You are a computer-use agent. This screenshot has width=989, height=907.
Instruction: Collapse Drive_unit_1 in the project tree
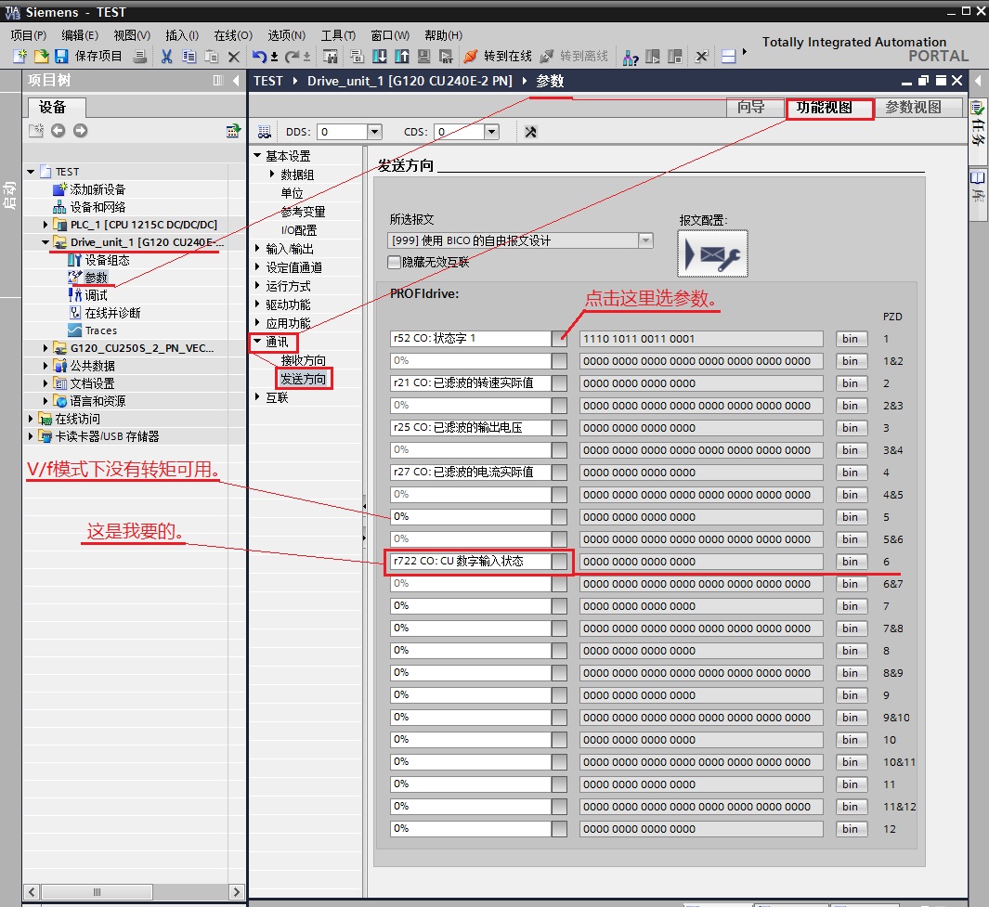[46, 242]
